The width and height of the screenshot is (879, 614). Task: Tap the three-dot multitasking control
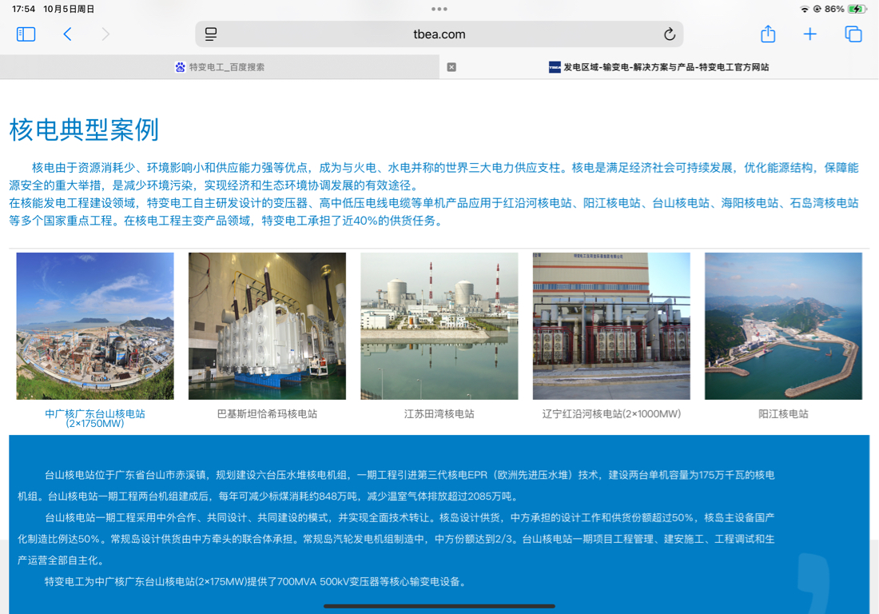click(x=439, y=9)
